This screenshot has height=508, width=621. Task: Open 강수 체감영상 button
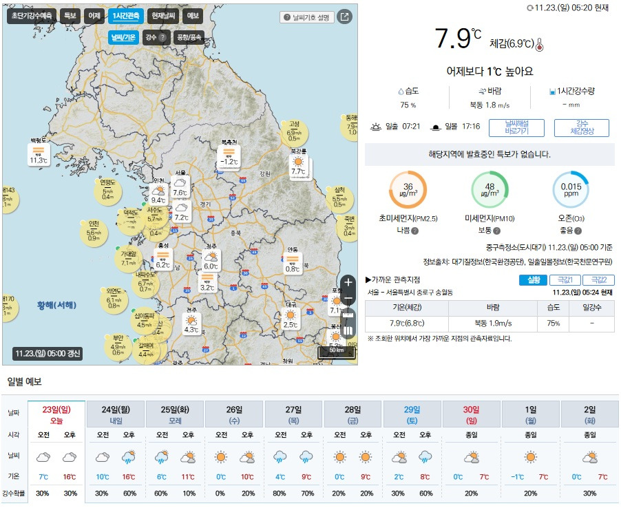(582, 127)
